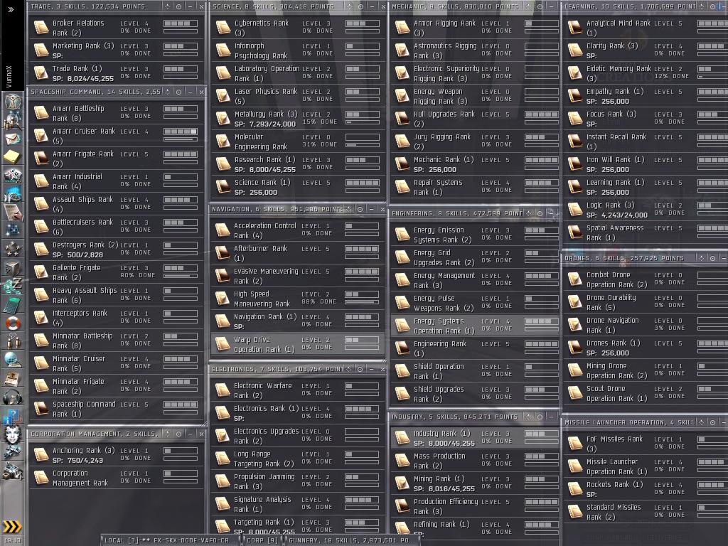Viewport: 728px width, 546px height.
Task: Open the Character Sheet Vitruvian icon
Action: click(12, 101)
